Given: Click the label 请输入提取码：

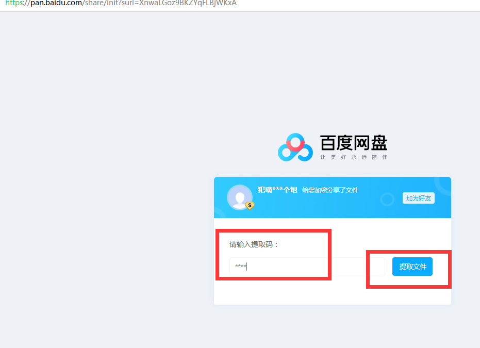Looking at the screenshot, I should pyautogui.click(x=254, y=244).
